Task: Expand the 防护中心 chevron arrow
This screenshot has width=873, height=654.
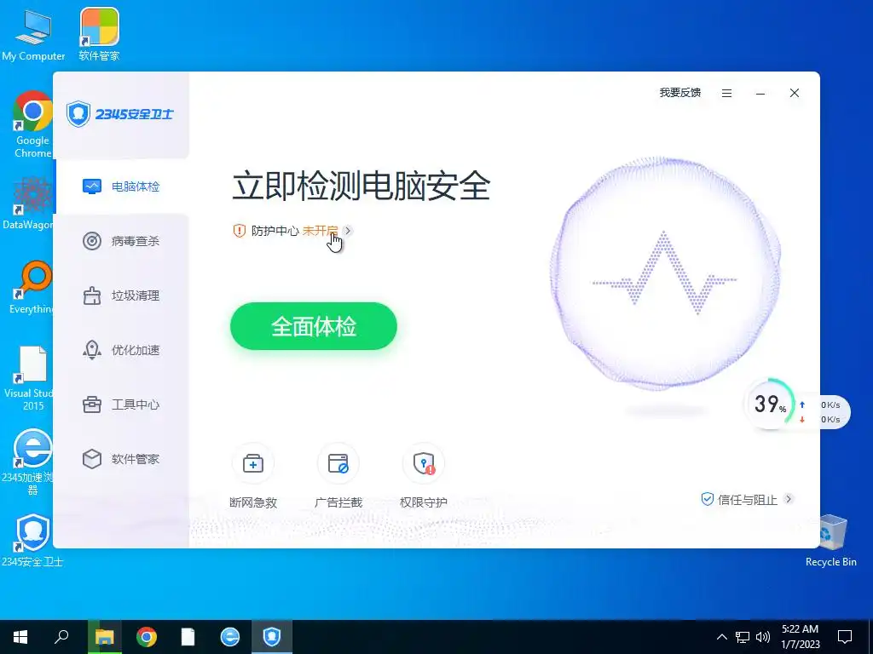Action: tap(348, 230)
